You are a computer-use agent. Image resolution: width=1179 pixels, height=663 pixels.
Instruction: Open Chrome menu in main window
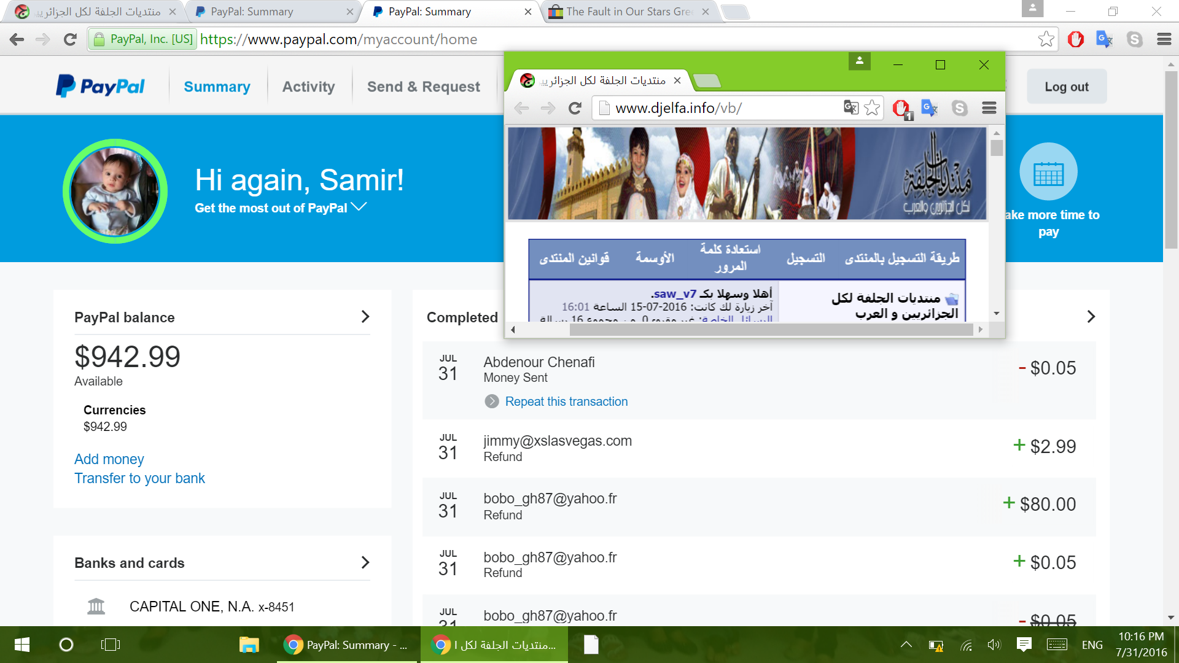(x=1164, y=39)
